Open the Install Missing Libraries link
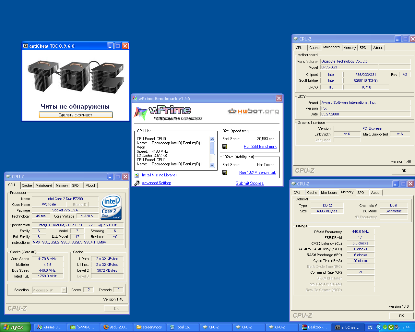Viewport: 415px width, 332px height. [x=159, y=175]
